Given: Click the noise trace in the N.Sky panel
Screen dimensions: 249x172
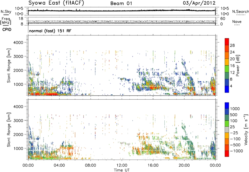Looking at the screenshot, I should point(122,11).
